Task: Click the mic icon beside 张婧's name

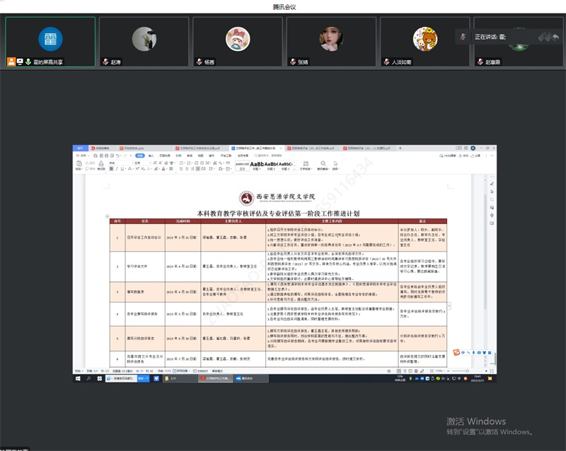Action: pyautogui.click(x=292, y=61)
